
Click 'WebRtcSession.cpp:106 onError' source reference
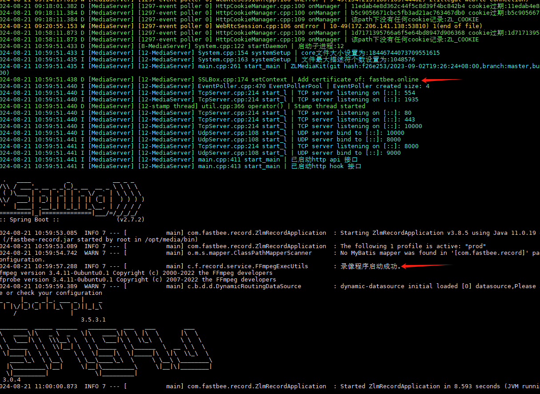click(267, 26)
